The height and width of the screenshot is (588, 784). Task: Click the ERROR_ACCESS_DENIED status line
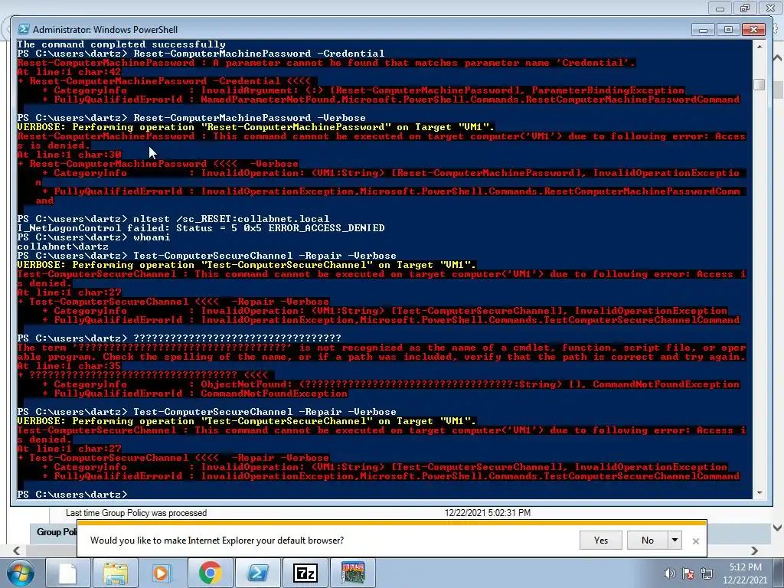coord(201,228)
